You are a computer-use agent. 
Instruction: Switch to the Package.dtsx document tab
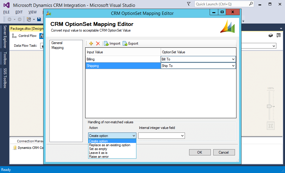click(x=27, y=29)
